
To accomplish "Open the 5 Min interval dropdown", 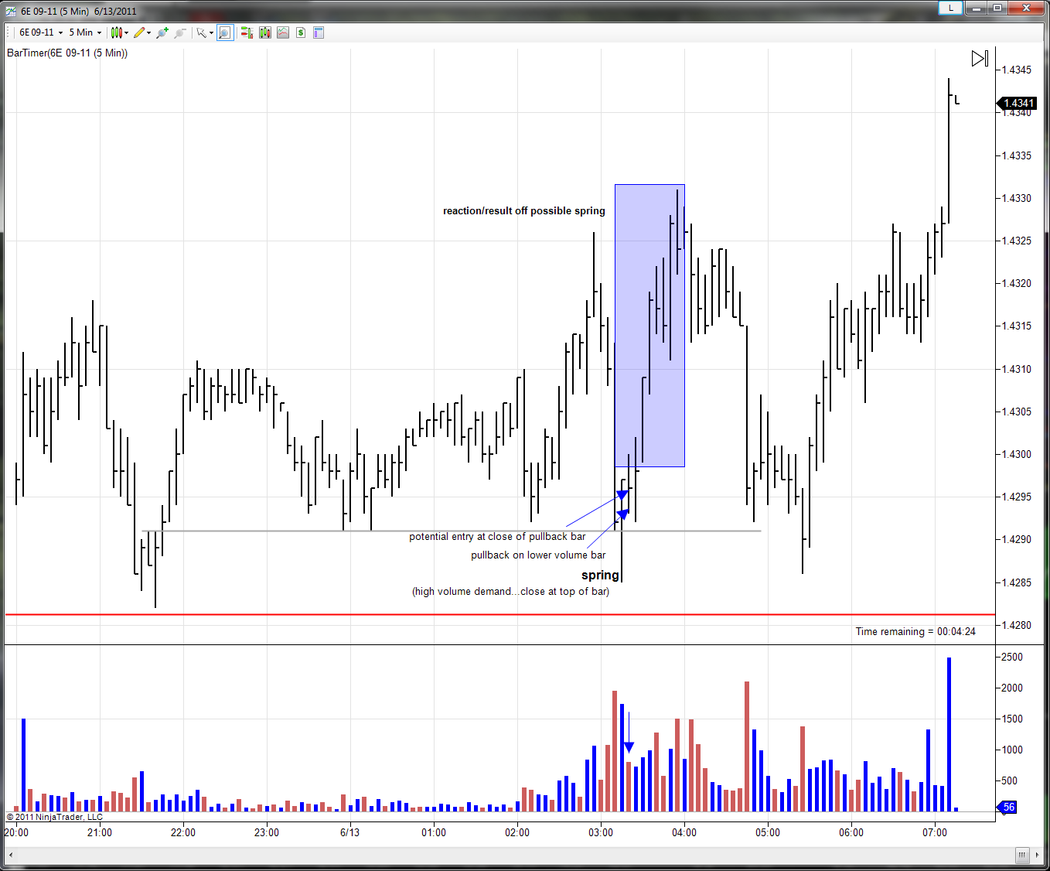I will (85, 32).
